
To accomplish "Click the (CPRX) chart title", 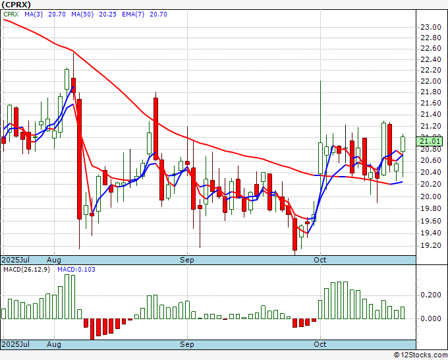I will tap(16, 5).
